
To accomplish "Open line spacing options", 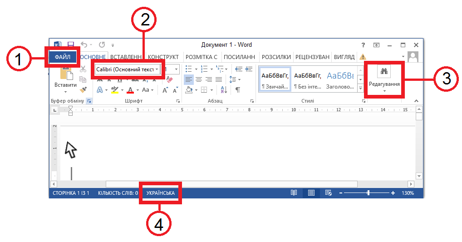I will coord(233,79).
